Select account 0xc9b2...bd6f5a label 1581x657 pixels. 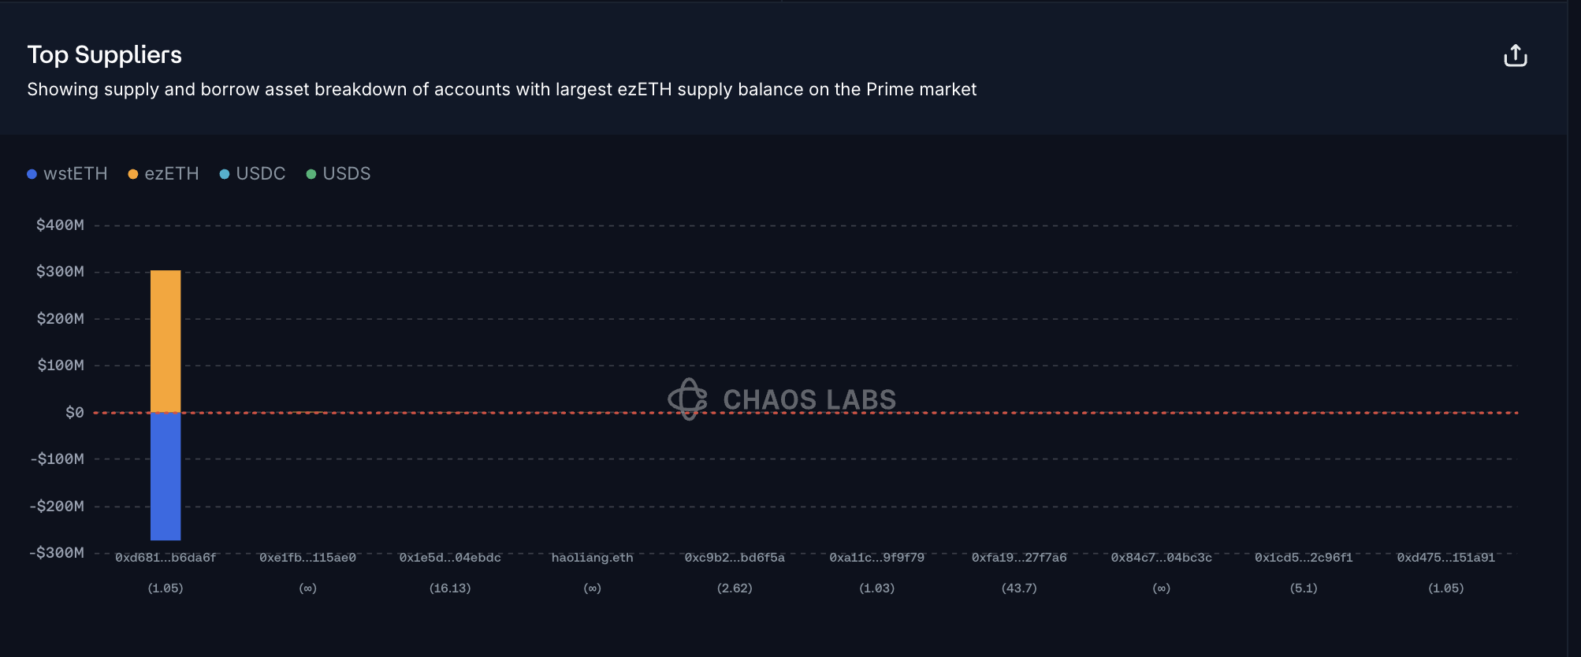(735, 558)
